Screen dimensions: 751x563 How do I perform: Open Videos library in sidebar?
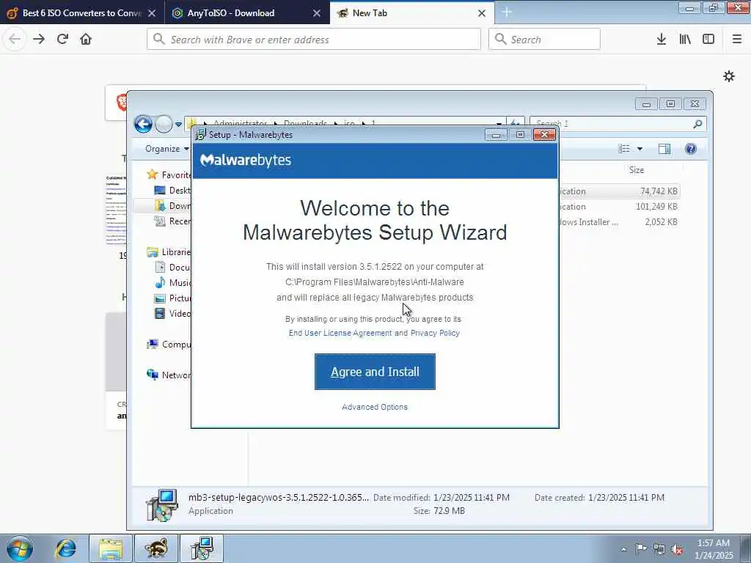coord(172,313)
